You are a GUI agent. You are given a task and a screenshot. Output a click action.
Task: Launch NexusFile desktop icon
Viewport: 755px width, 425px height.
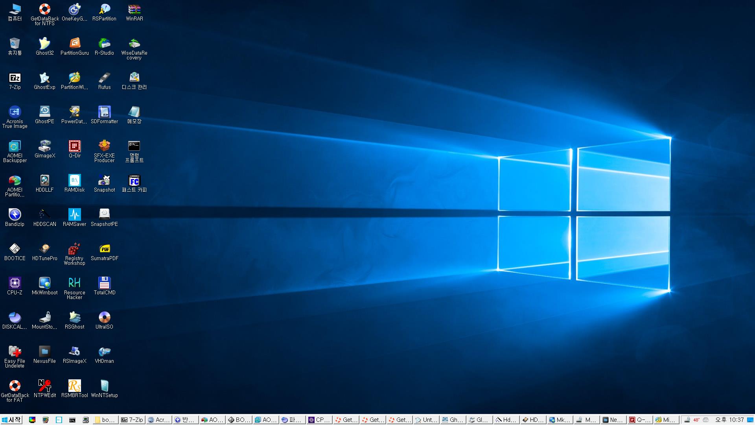(x=45, y=355)
